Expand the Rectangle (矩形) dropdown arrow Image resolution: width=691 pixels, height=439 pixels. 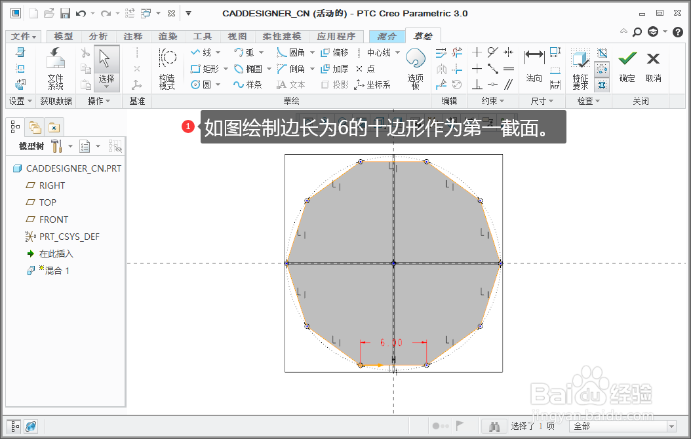(226, 69)
